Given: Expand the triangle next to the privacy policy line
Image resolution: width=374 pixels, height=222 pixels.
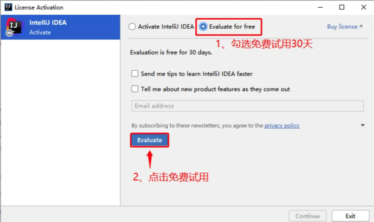Looking at the screenshot, I should point(363,126).
